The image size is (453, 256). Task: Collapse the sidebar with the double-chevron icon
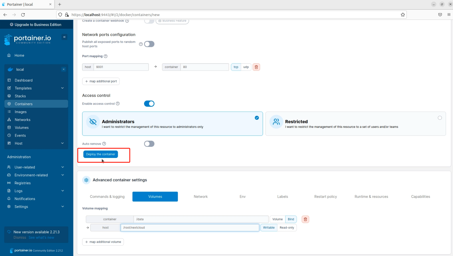coord(65,37)
